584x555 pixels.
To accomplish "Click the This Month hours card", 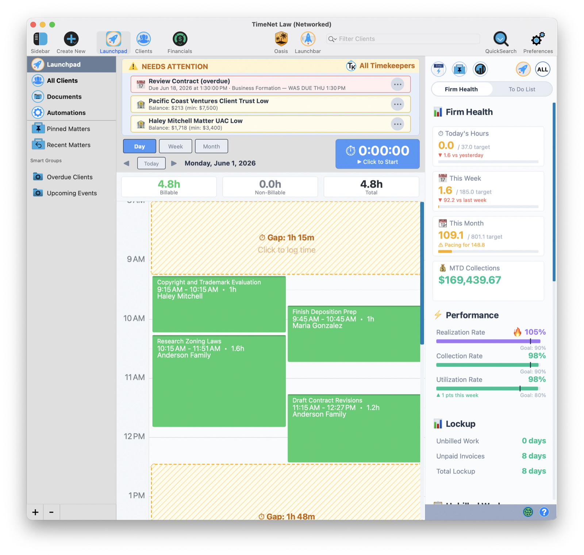I will pyautogui.click(x=488, y=236).
